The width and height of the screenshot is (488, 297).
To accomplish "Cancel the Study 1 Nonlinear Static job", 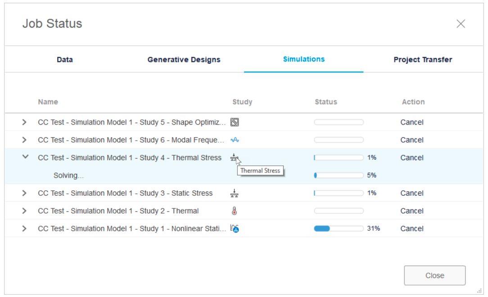I will click(412, 228).
